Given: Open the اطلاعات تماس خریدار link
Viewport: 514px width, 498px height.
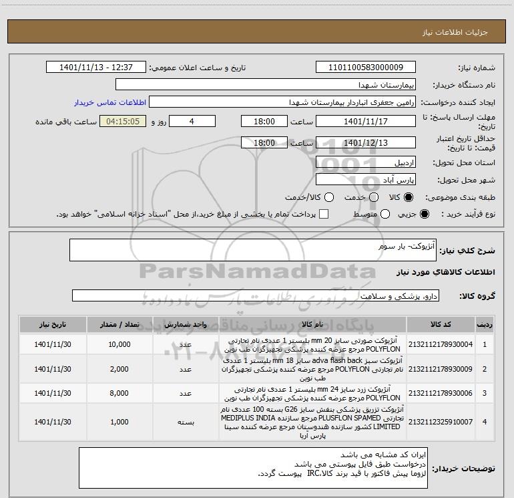Looking at the screenshot, I should click(x=110, y=102).
